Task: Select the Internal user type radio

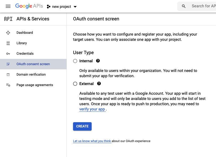Action: (75, 61)
